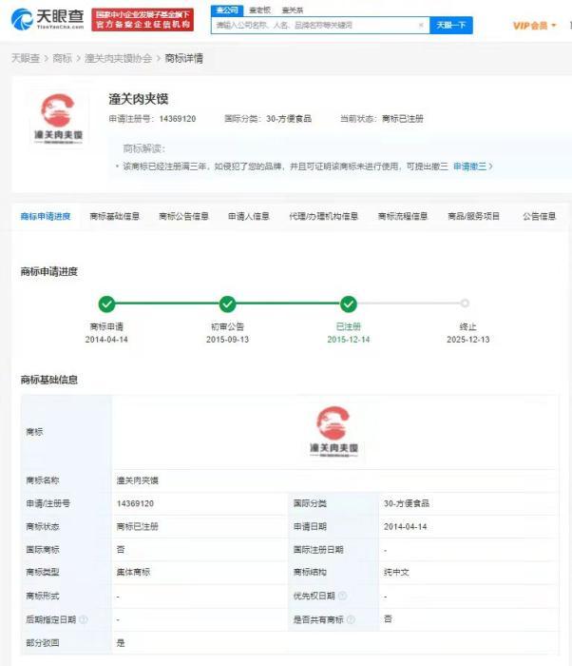Click the 已注册 green checkmark step
This screenshot has width=572, height=666.
click(349, 304)
